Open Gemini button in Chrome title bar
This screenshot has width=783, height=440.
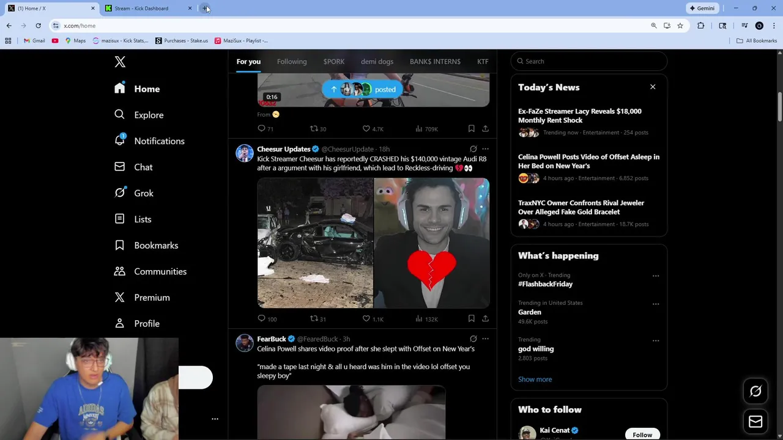(x=702, y=8)
